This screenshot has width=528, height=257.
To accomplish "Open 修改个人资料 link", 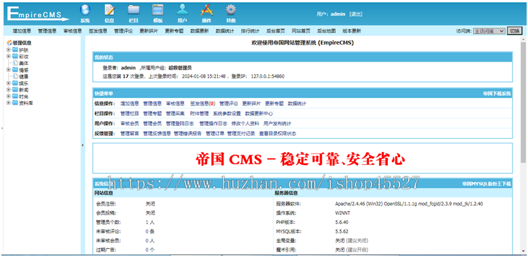I will point(245,124).
